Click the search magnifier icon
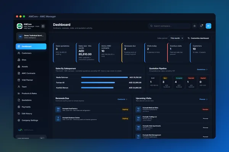The height and width of the screenshot is (152, 229). click(x=151, y=26)
